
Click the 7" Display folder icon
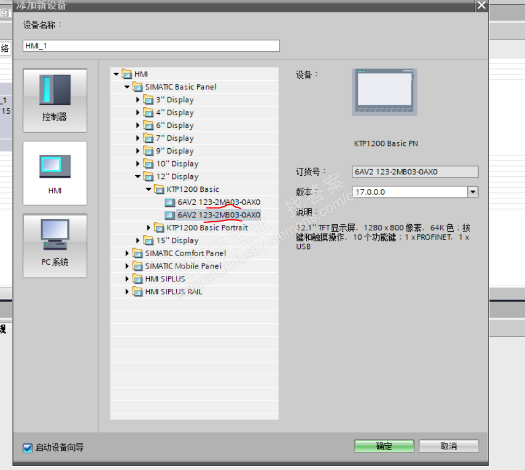[148, 138]
